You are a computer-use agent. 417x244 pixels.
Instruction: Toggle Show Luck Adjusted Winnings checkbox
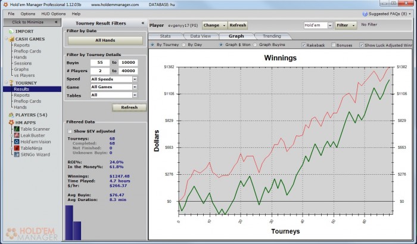coord(362,45)
